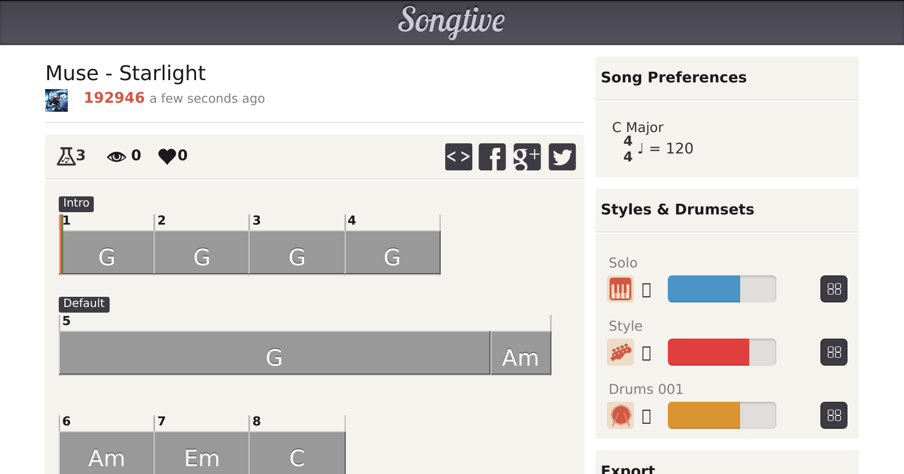Select the Em chord in bar 7
This screenshot has height=474, width=904.
click(x=201, y=454)
